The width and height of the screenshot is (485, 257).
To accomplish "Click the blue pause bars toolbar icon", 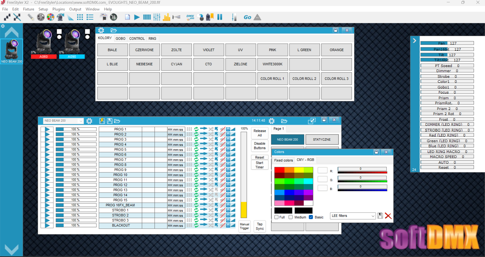I will click(220, 17).
